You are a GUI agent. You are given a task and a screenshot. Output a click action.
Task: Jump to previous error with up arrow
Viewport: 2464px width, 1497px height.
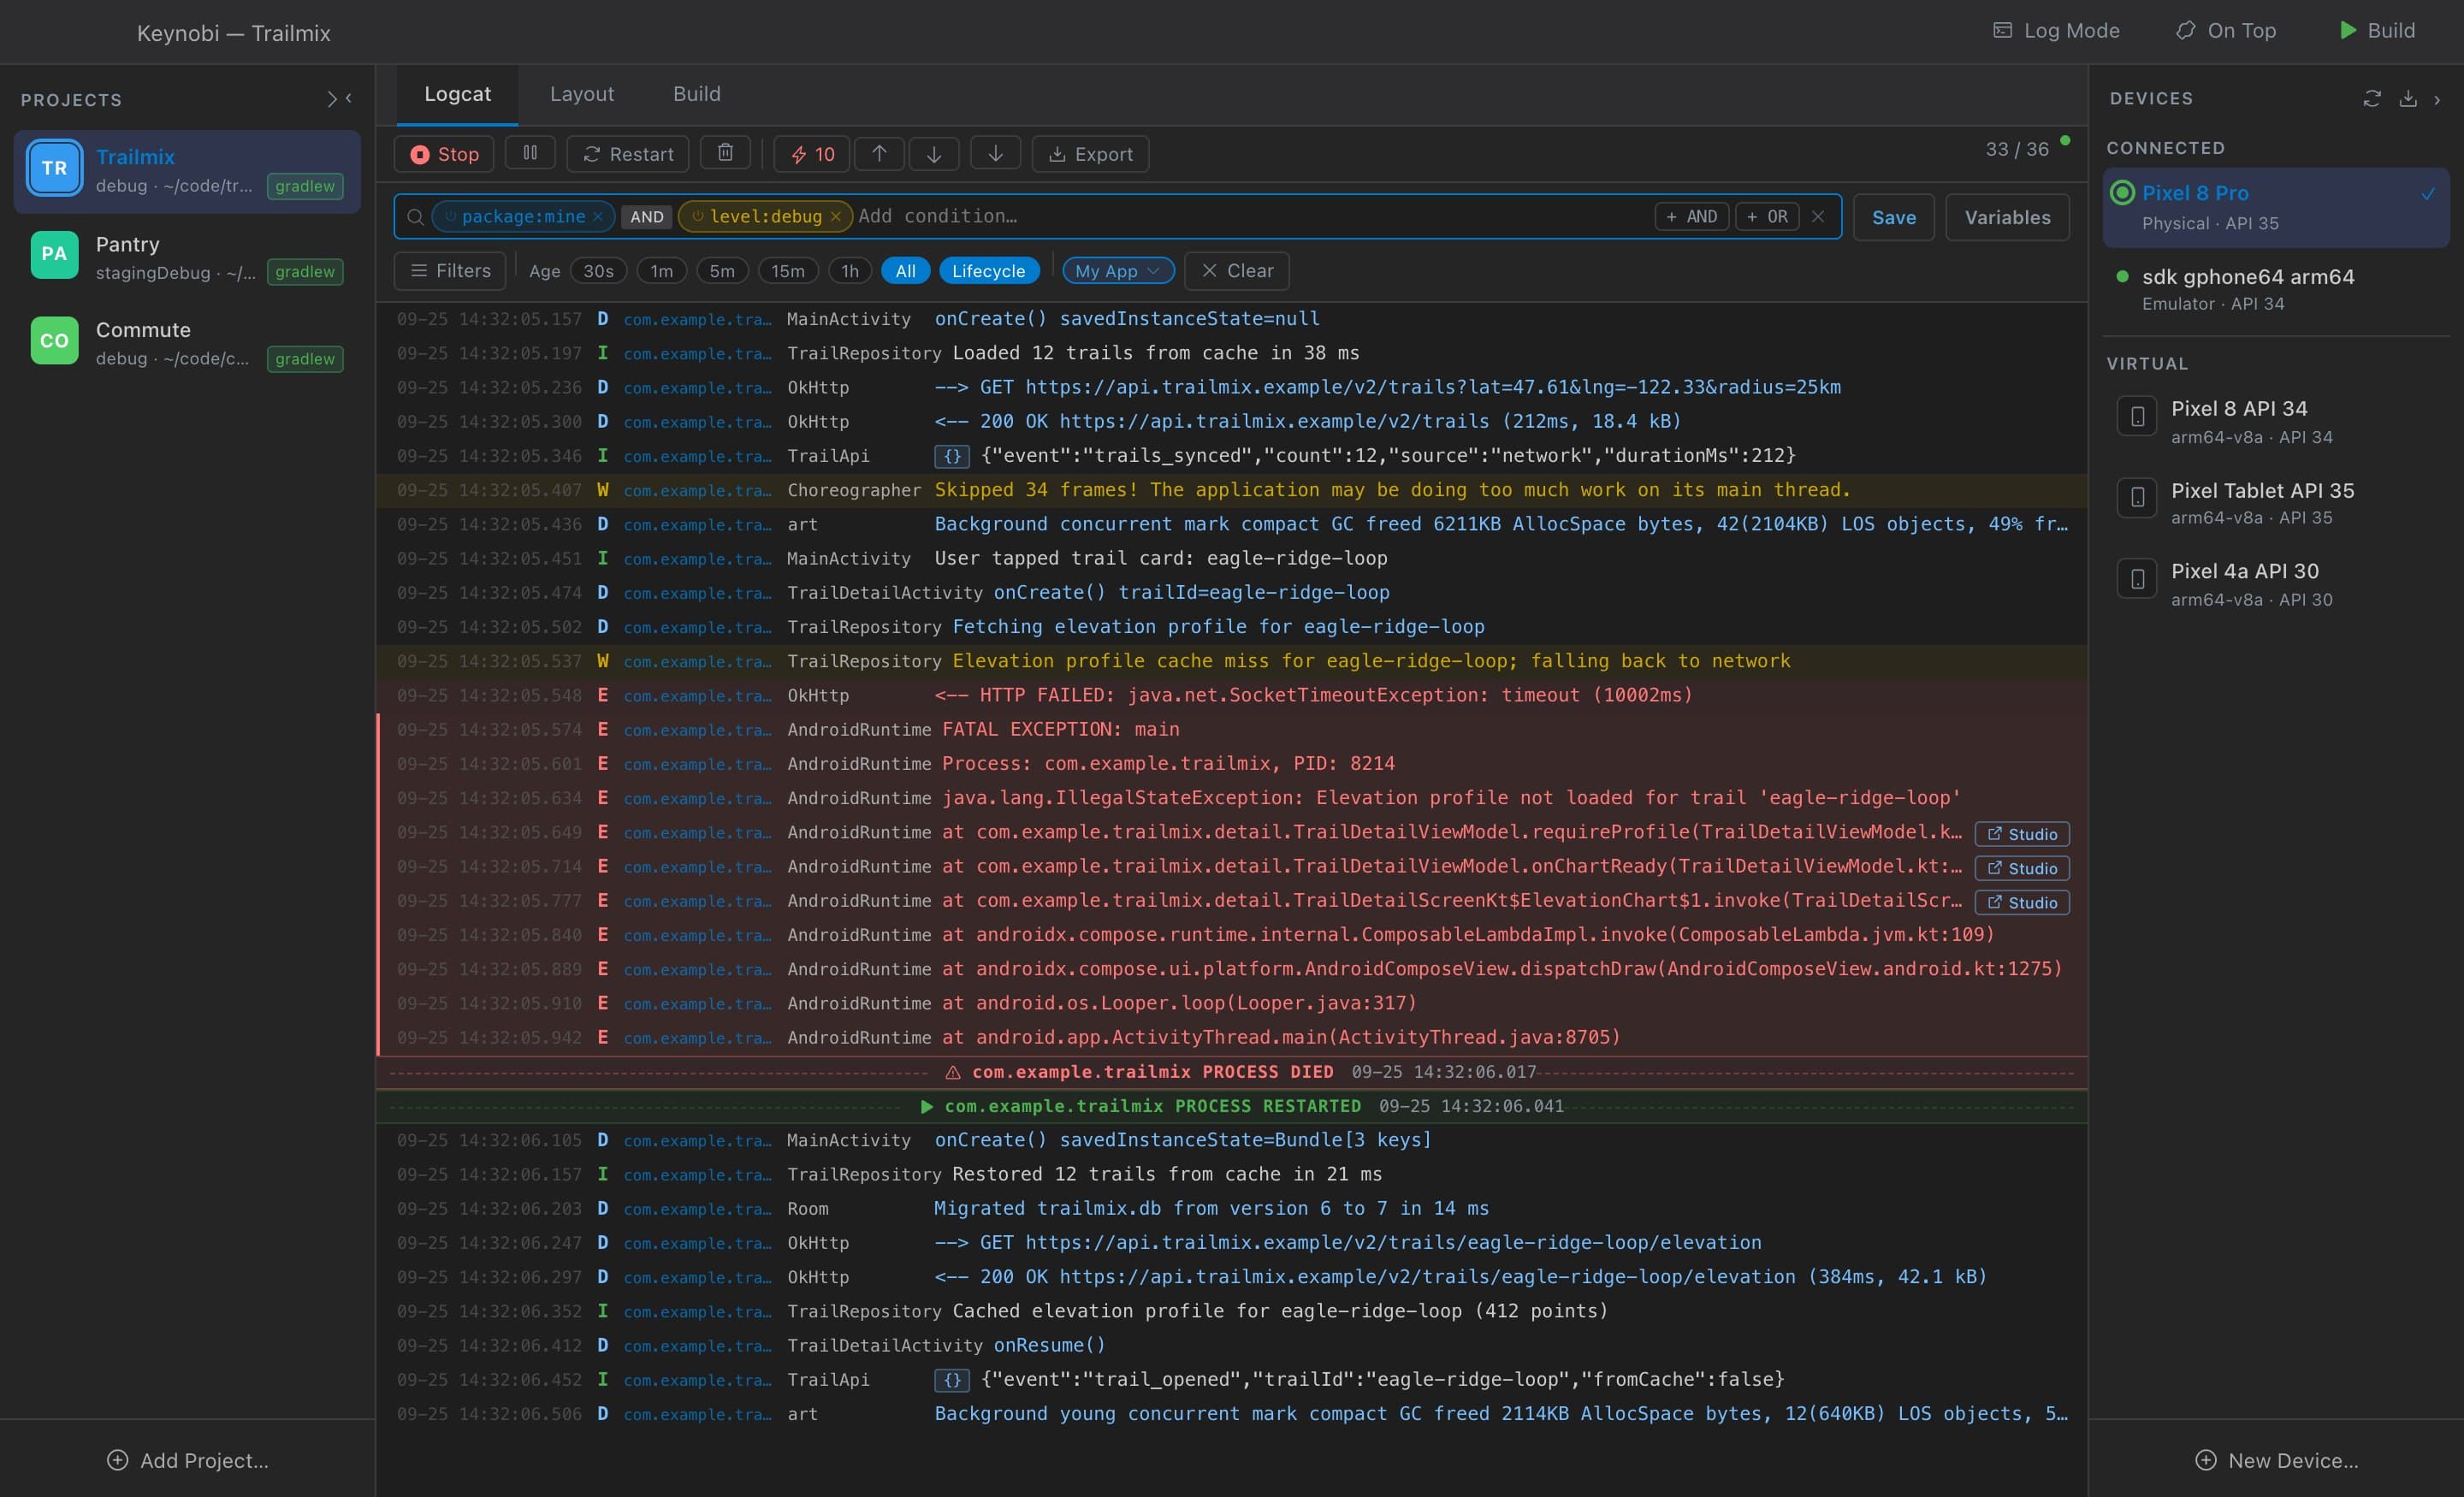[879, 153]
